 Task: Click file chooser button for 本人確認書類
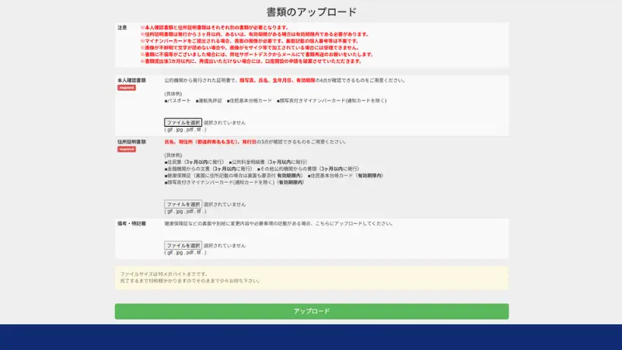tap(183, 122)
